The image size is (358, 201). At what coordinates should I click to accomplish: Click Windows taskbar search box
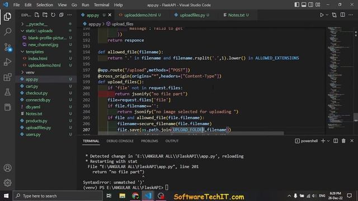pyautogui.click(x=58, y=196)
